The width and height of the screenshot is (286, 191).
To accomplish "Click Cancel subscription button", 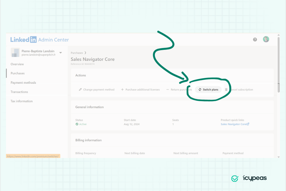I will 239,90.
